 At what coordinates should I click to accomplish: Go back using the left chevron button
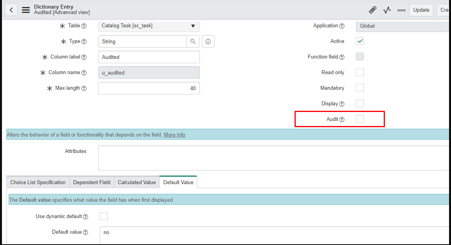[x=11, y=10]
